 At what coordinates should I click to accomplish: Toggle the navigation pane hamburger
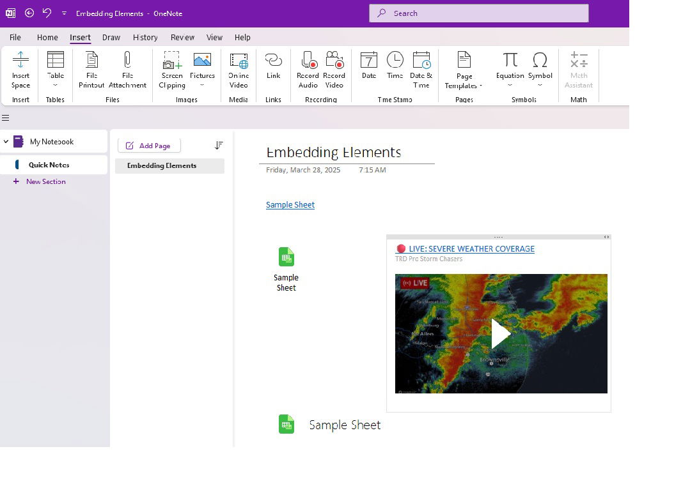pyautogui.click(x=6, y=118)
